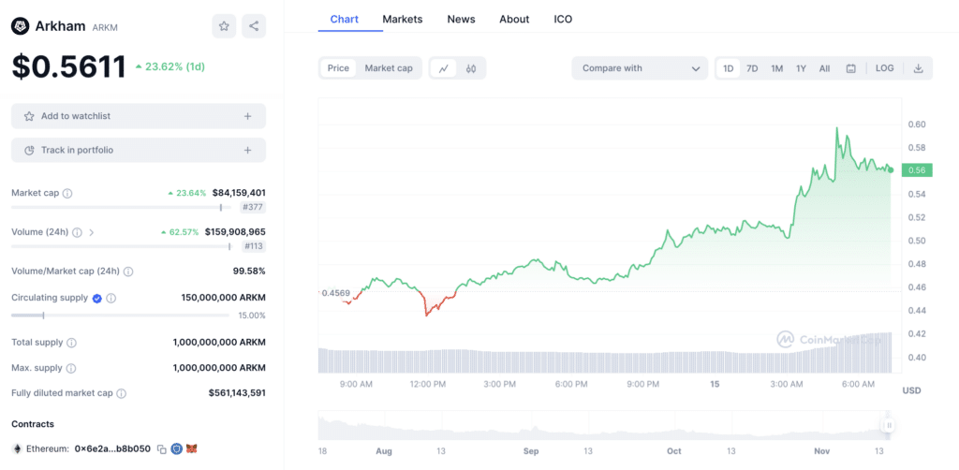
Task: Open the Markets tab
Action: 403,19
